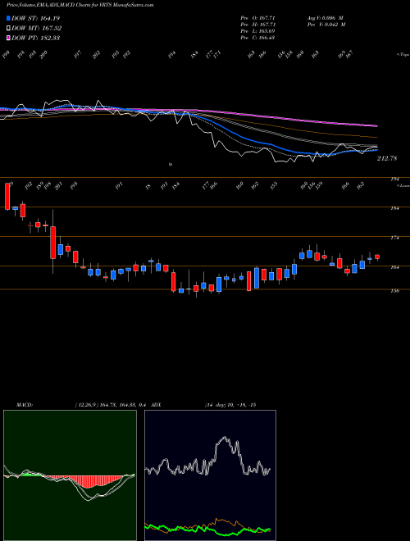Select the 'DOW MT: 167.52' legend text
The width and height of the screenshot is (410, 541).
pyautogui.click(x=36, y=28)
